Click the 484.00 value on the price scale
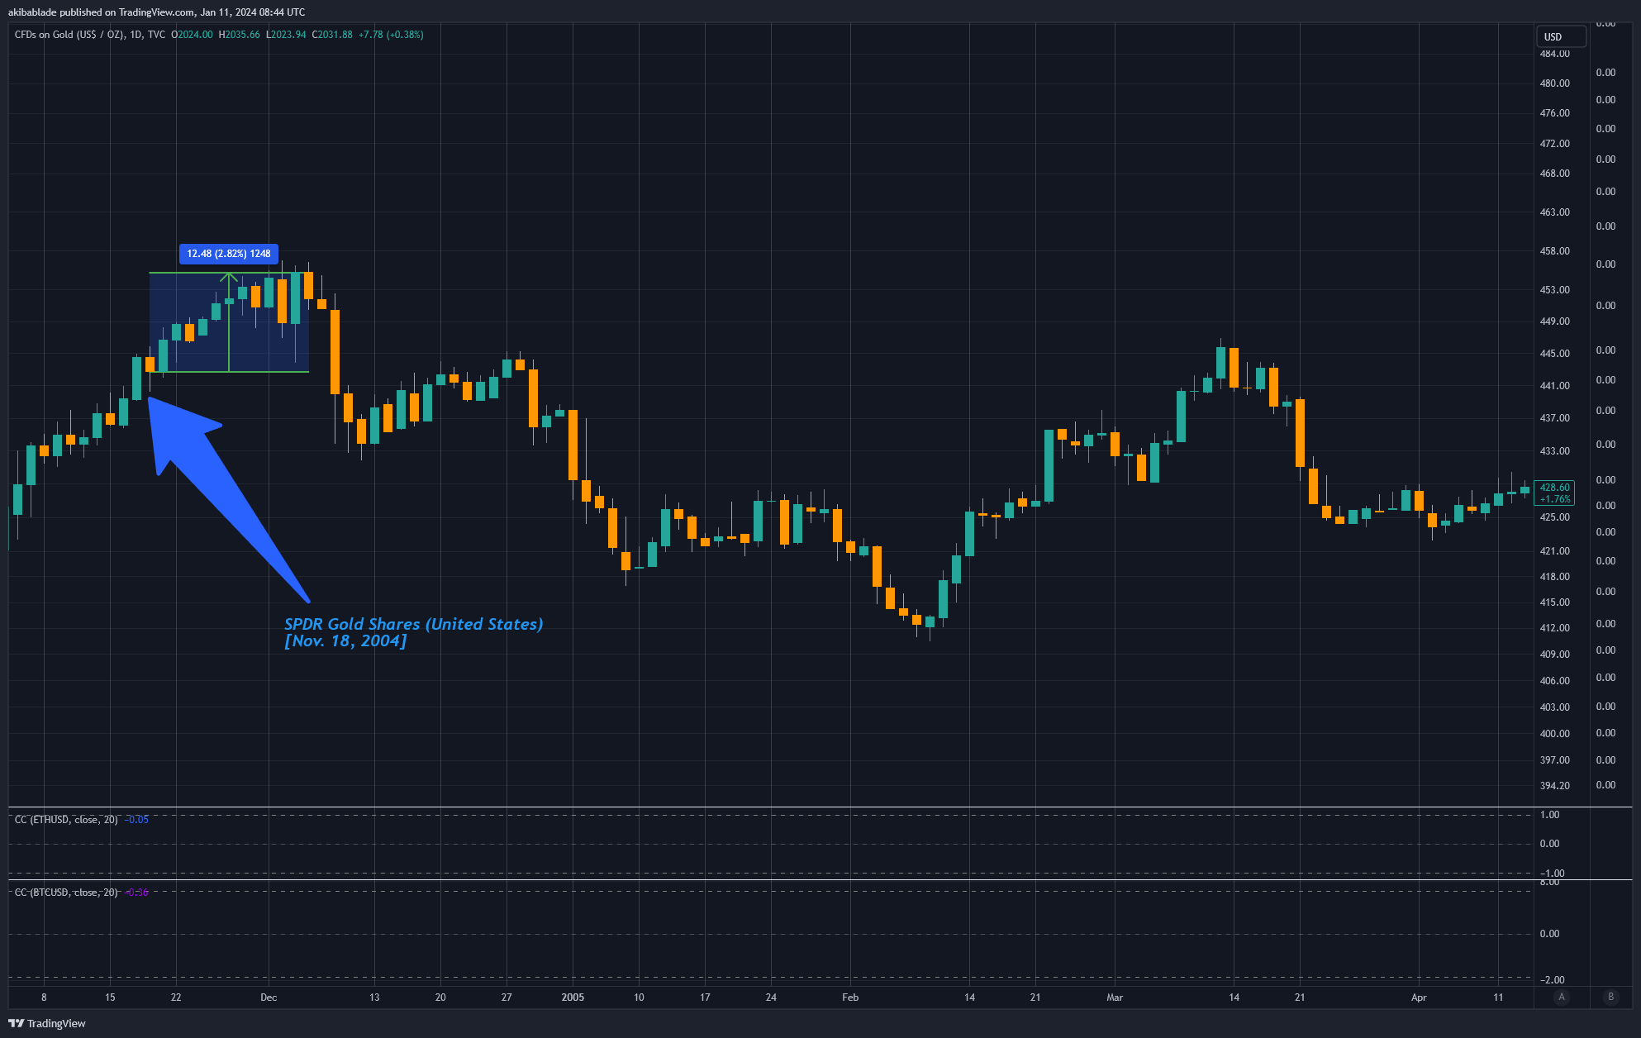 click(x=1553, y=54)
